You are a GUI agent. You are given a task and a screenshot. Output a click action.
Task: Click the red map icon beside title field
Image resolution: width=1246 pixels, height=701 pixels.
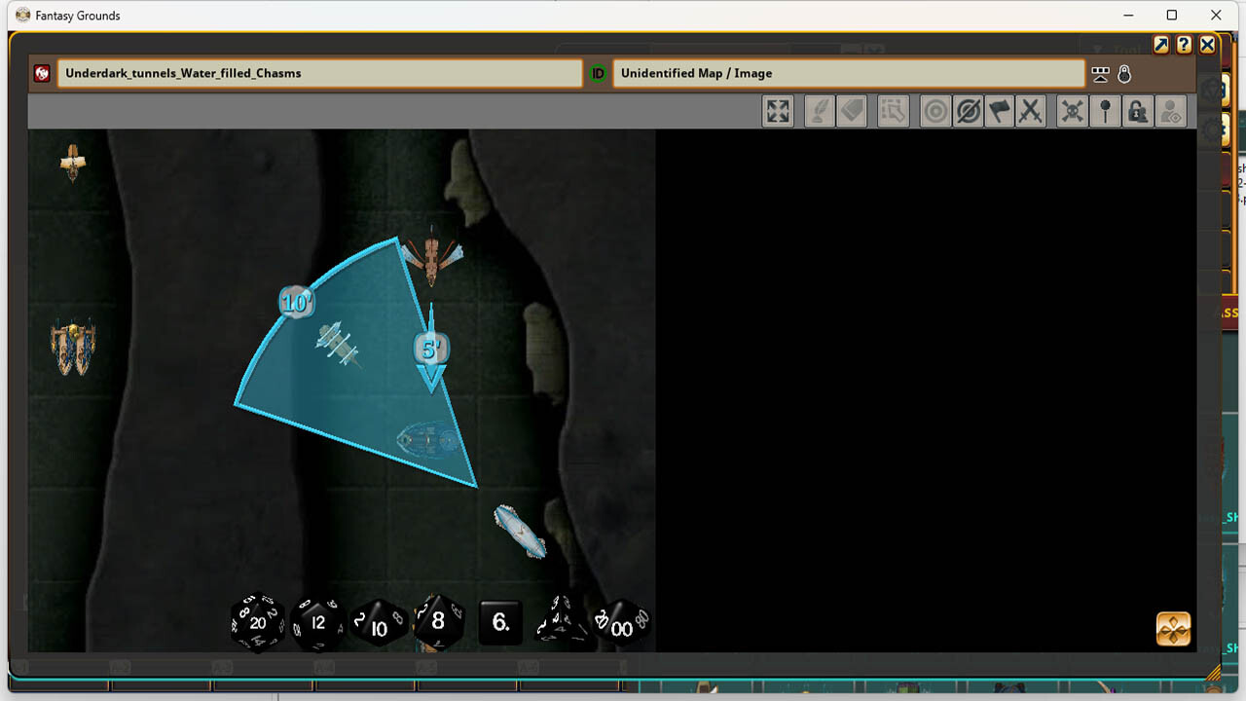(x=40, y=73)
